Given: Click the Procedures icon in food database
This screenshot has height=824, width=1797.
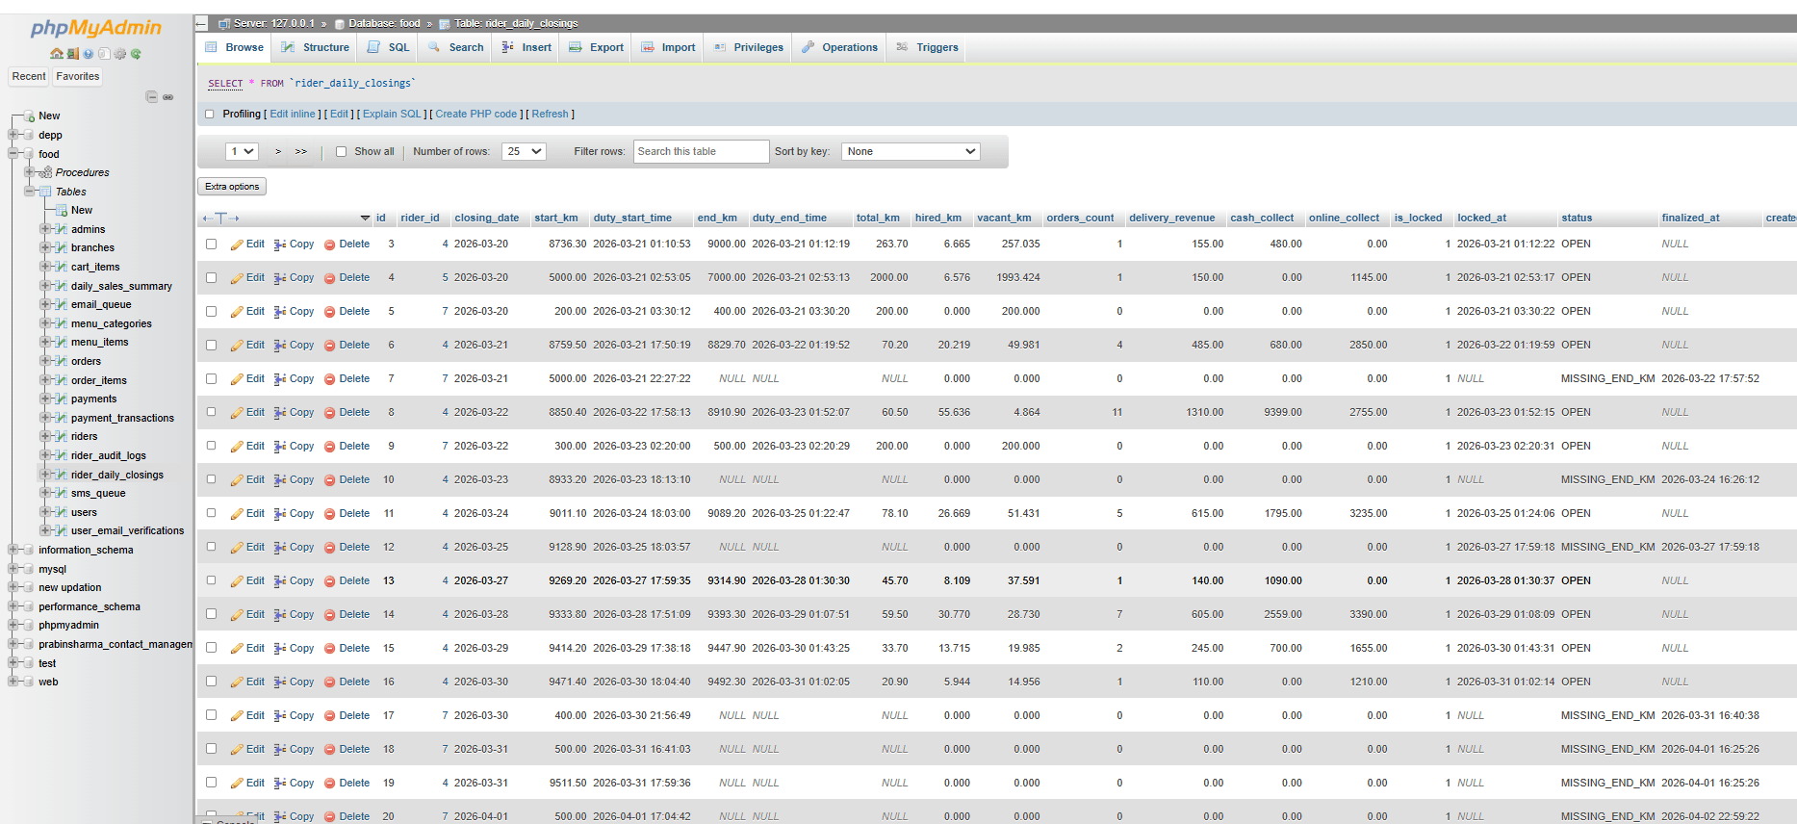Looking at the screenshot, I should 45,173.
